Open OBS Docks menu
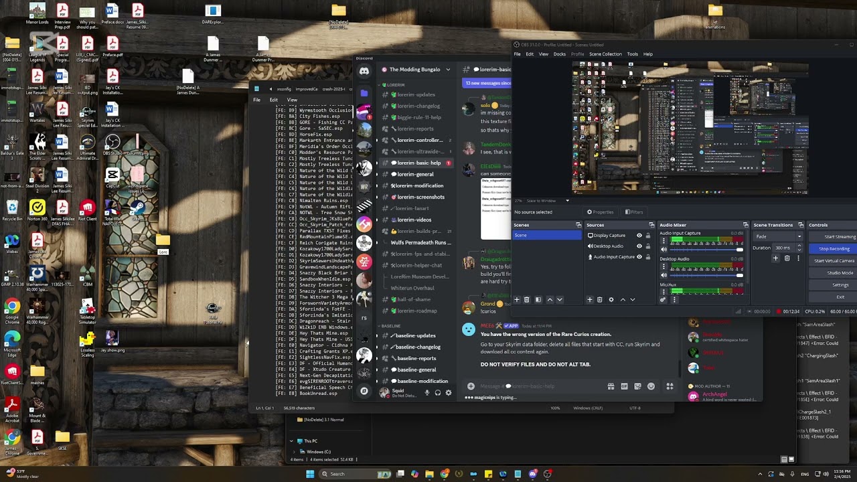This screenshot has height=482, width=857. coord(560,54)
